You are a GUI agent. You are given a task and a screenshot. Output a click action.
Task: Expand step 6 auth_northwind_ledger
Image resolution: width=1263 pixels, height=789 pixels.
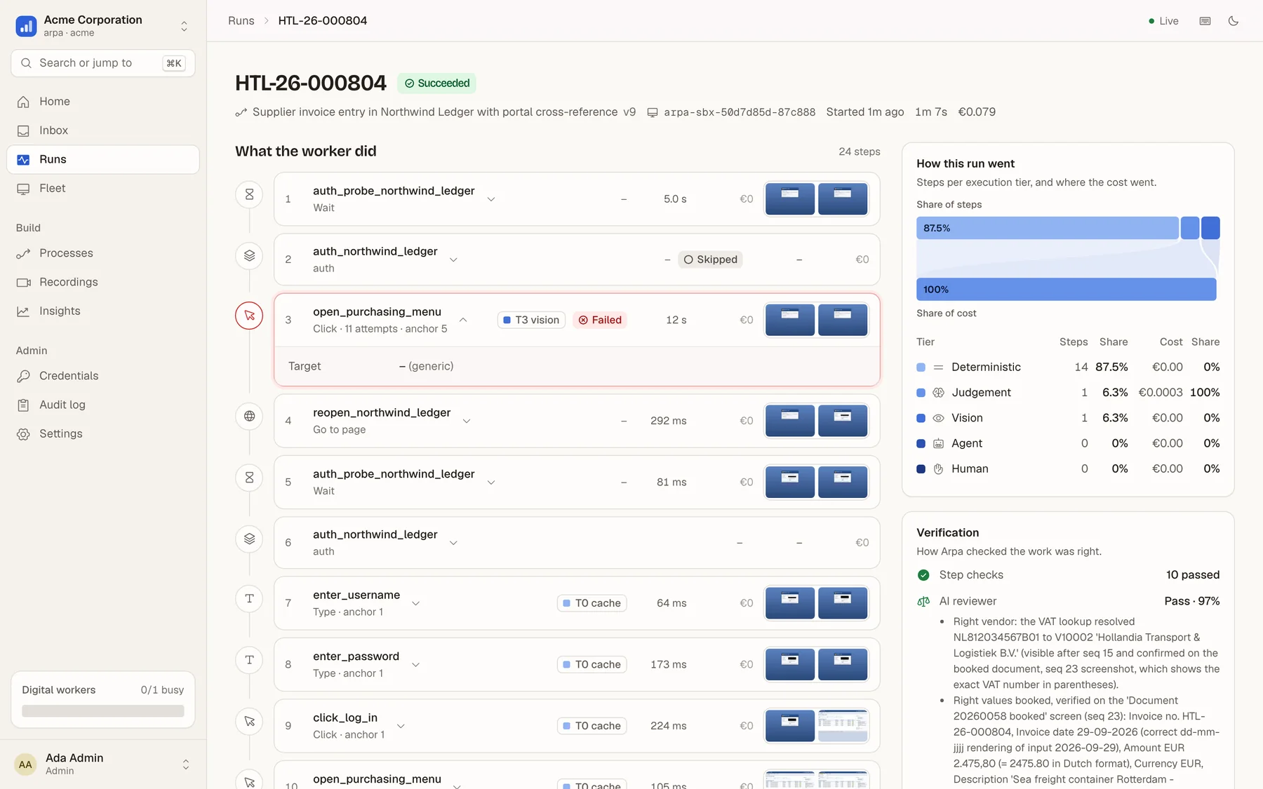pos(453,543)
